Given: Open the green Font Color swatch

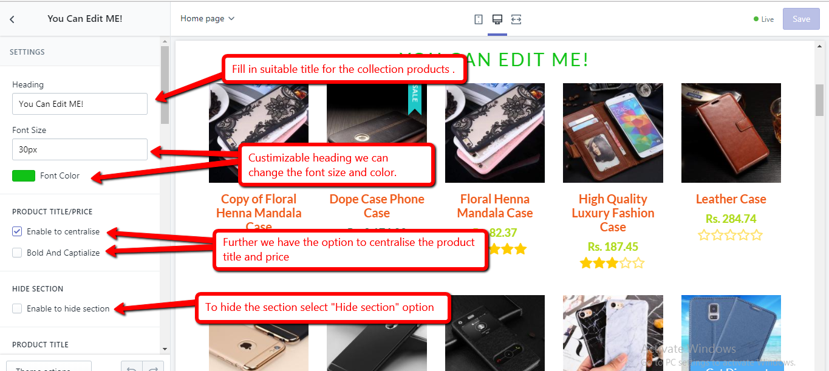Looking at the screenshot, I should (24, 175).
